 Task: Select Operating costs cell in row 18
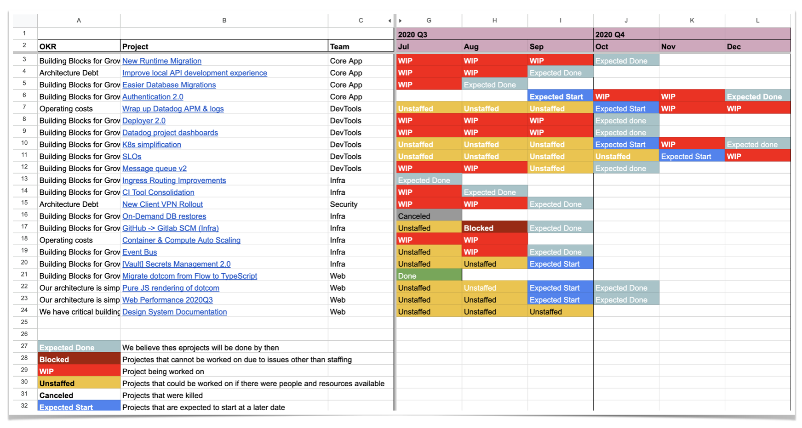79,240
